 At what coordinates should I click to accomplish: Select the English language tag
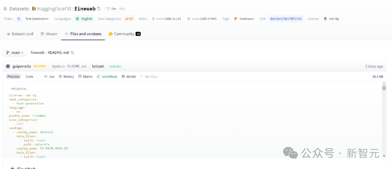[84, 19]
